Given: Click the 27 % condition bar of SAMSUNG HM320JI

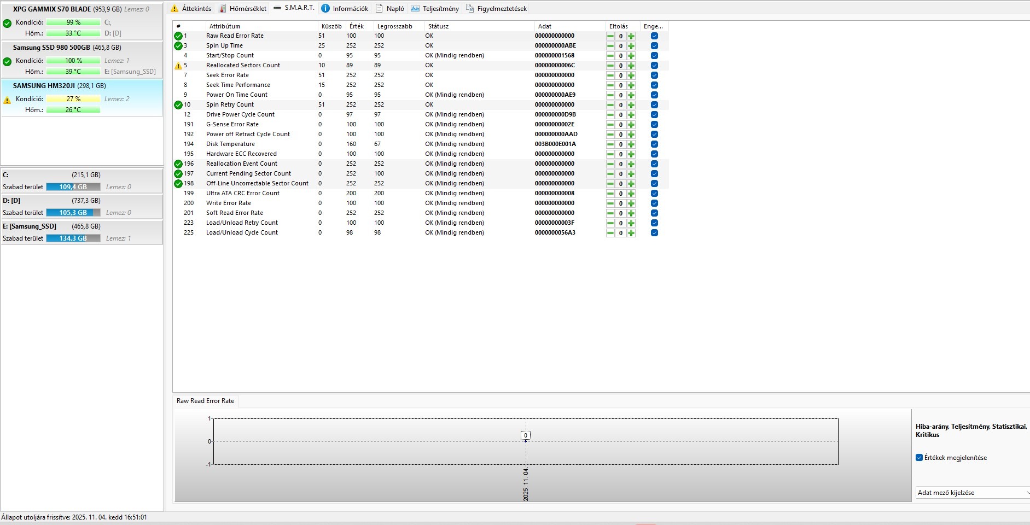Looking at the screenshot, I should click(73, 99).
